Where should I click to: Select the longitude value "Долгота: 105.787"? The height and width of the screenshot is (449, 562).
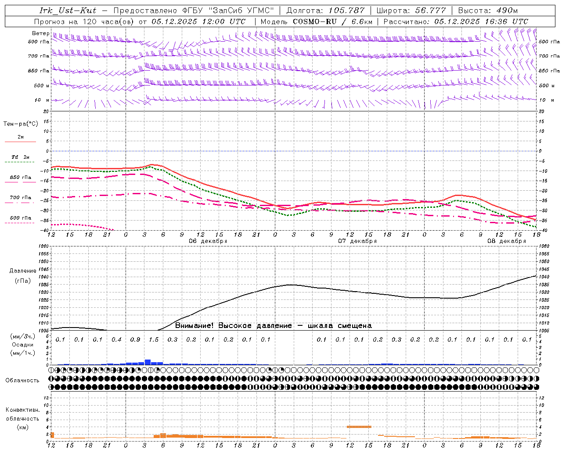325,11
